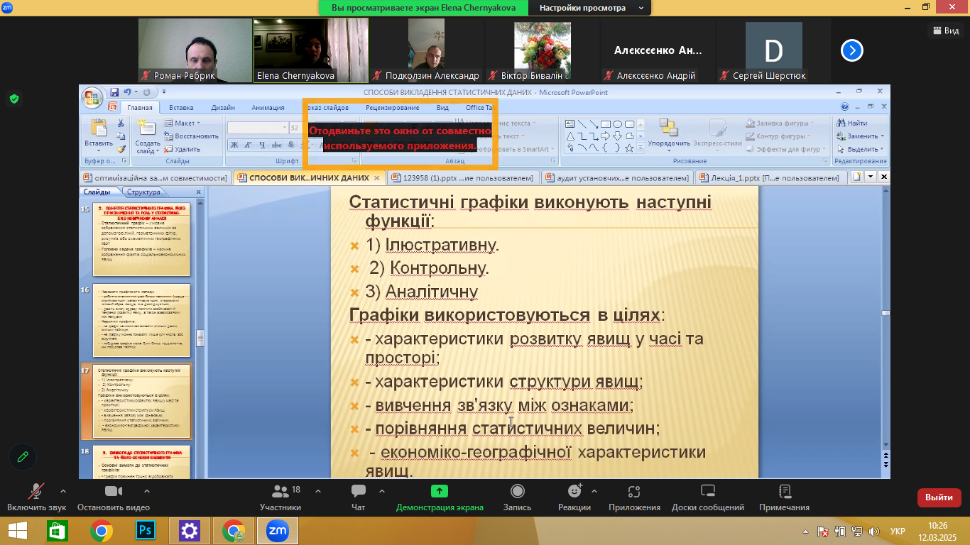Open the Вид layout menu
Image resolution: width=970 pixels, height=545 pixels.
click(x=944, y=31)
